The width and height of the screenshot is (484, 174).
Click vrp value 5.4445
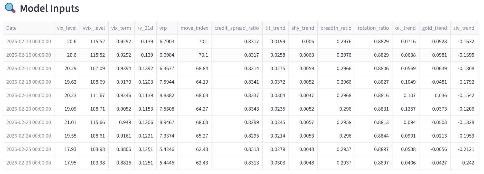coord(167,163)
